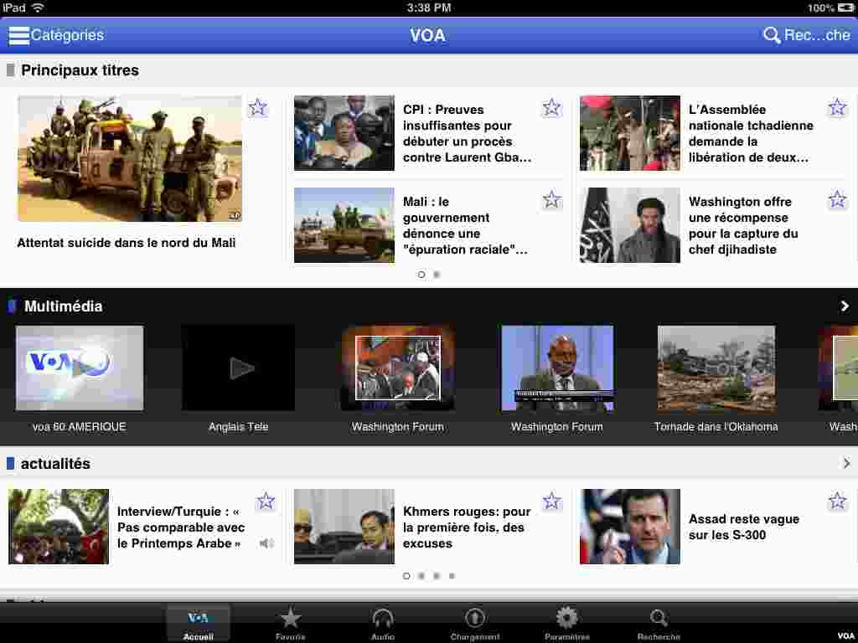Open the Catégories hamburger menu icon
Screen dimensions: 858x643
coord(18,35)
